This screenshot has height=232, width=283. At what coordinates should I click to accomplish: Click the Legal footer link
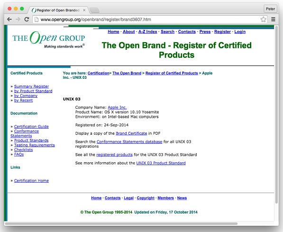(x=128, y=198)
